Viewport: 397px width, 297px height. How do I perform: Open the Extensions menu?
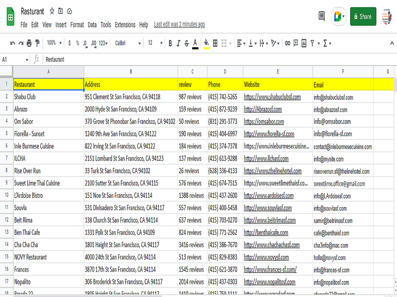[125, 25]
